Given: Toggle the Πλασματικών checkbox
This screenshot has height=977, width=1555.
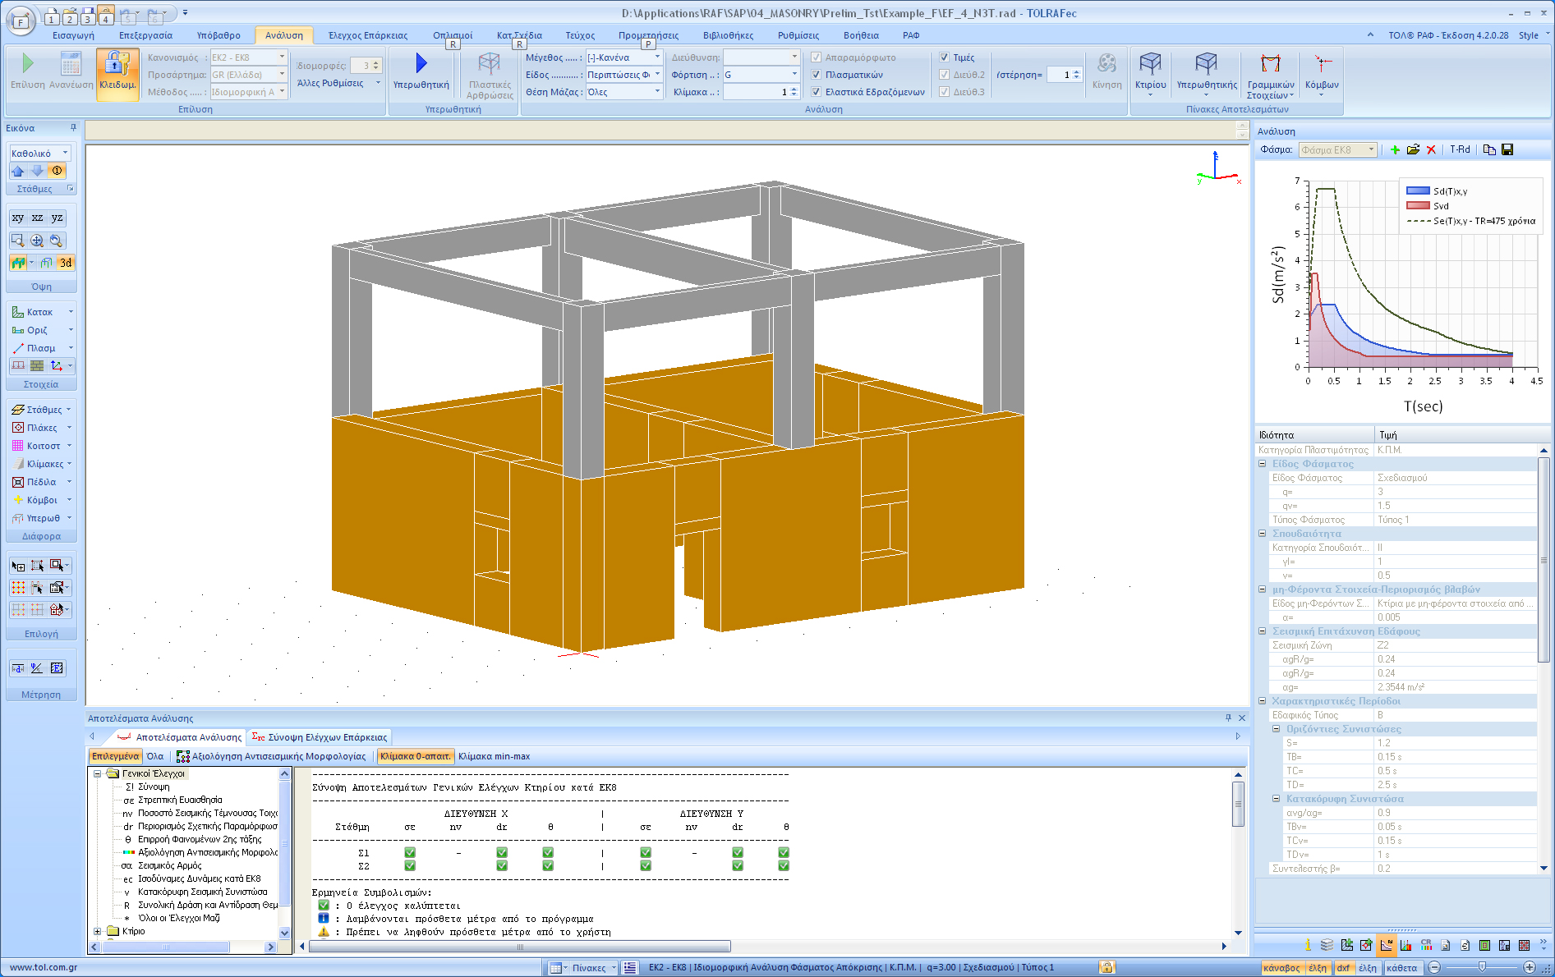Looking at the screenshot, I should pyautogui.click(x=817, y=75).
